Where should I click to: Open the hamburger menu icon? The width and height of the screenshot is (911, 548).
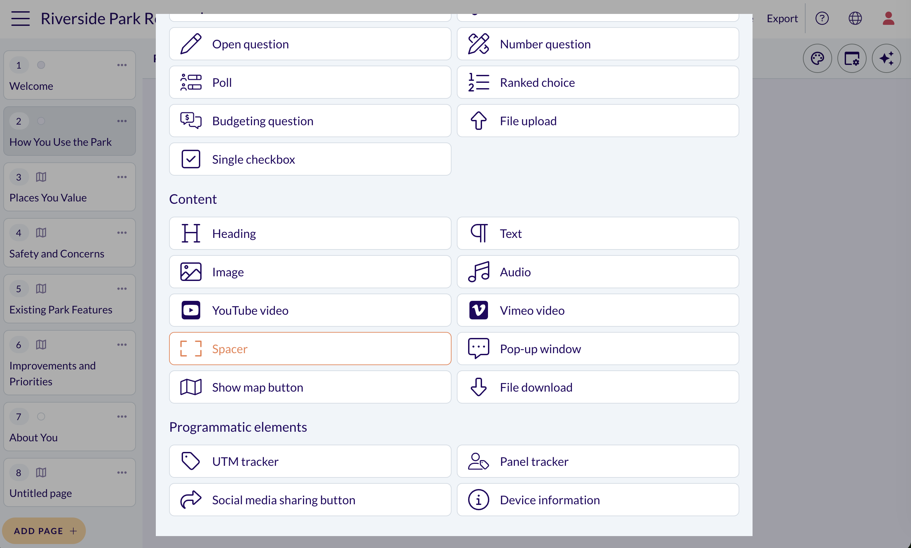tap(20, 19)
